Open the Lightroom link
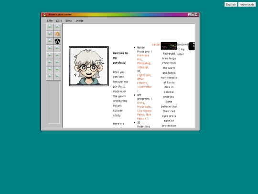The width and height of the screenshot is (258, 194). (144, 75)
